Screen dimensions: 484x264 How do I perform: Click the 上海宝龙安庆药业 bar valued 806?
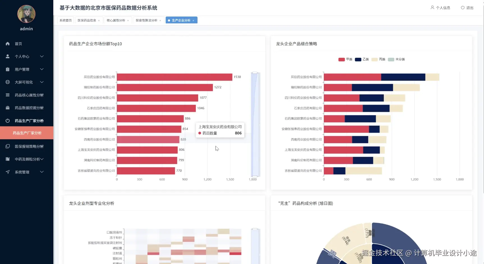[147, 150]
